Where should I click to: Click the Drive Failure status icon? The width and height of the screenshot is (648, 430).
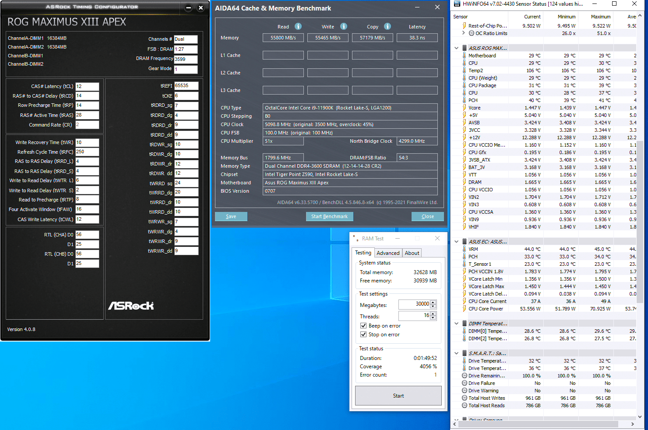tap(465, 383)
